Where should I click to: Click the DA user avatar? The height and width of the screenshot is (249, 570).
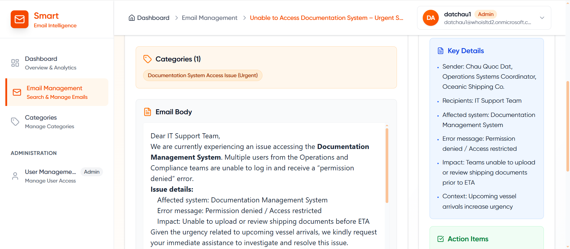point(430,18)
